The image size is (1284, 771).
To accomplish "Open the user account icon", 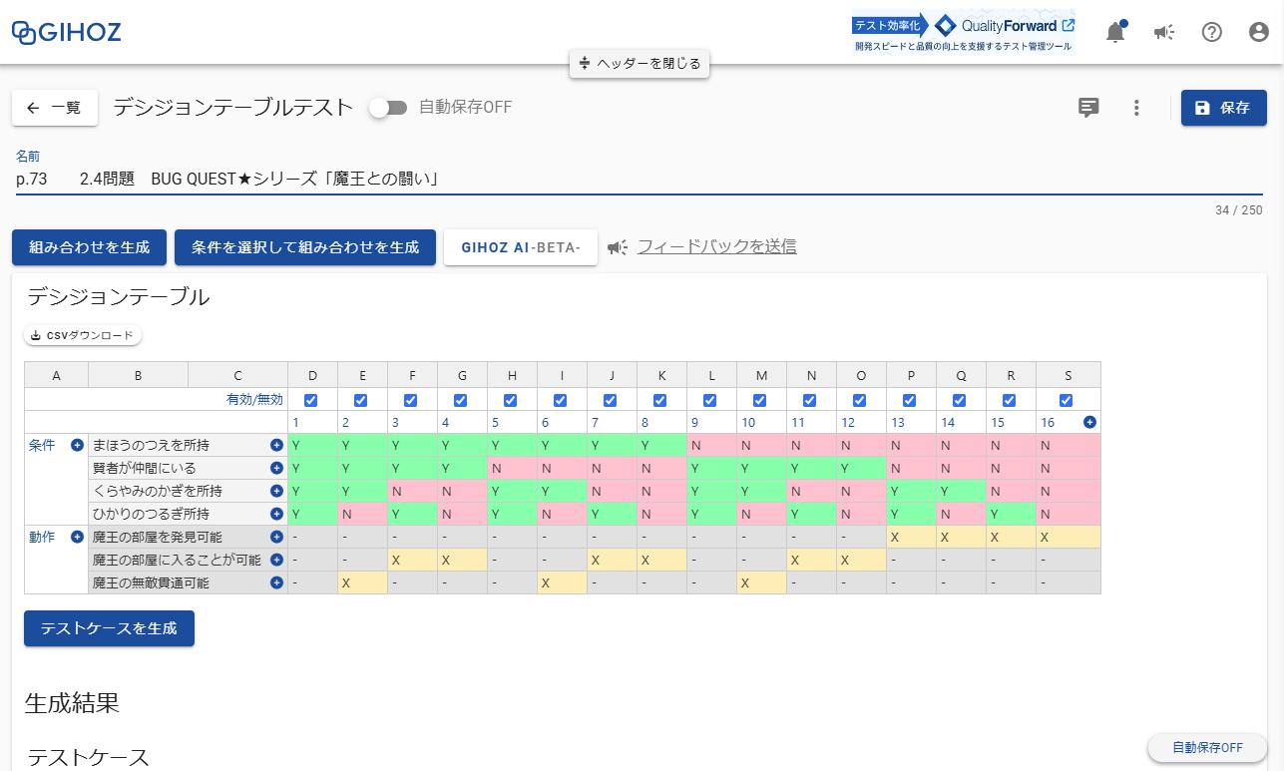I will click(x=1258, y=31).
